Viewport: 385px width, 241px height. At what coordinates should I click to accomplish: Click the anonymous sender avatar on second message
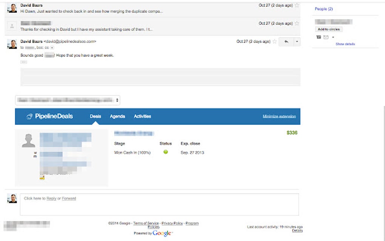pos(12,26)
